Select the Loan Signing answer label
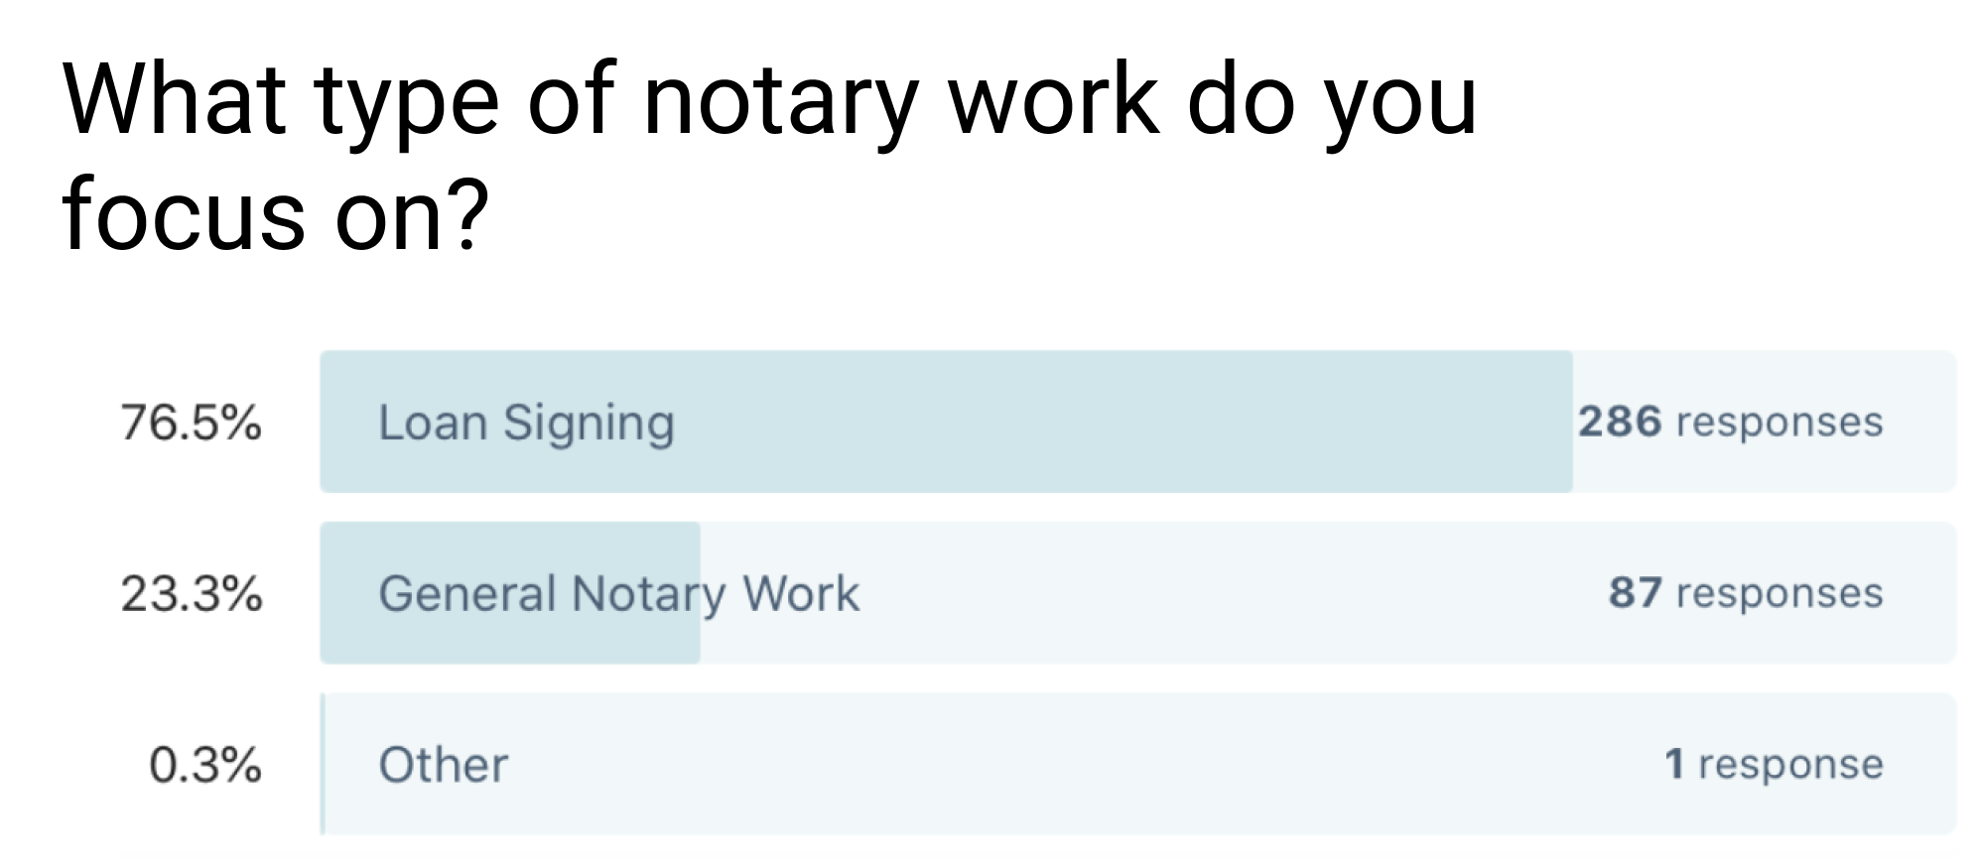This screenshot has height=858, width=1978. click(x=526, y=424)
